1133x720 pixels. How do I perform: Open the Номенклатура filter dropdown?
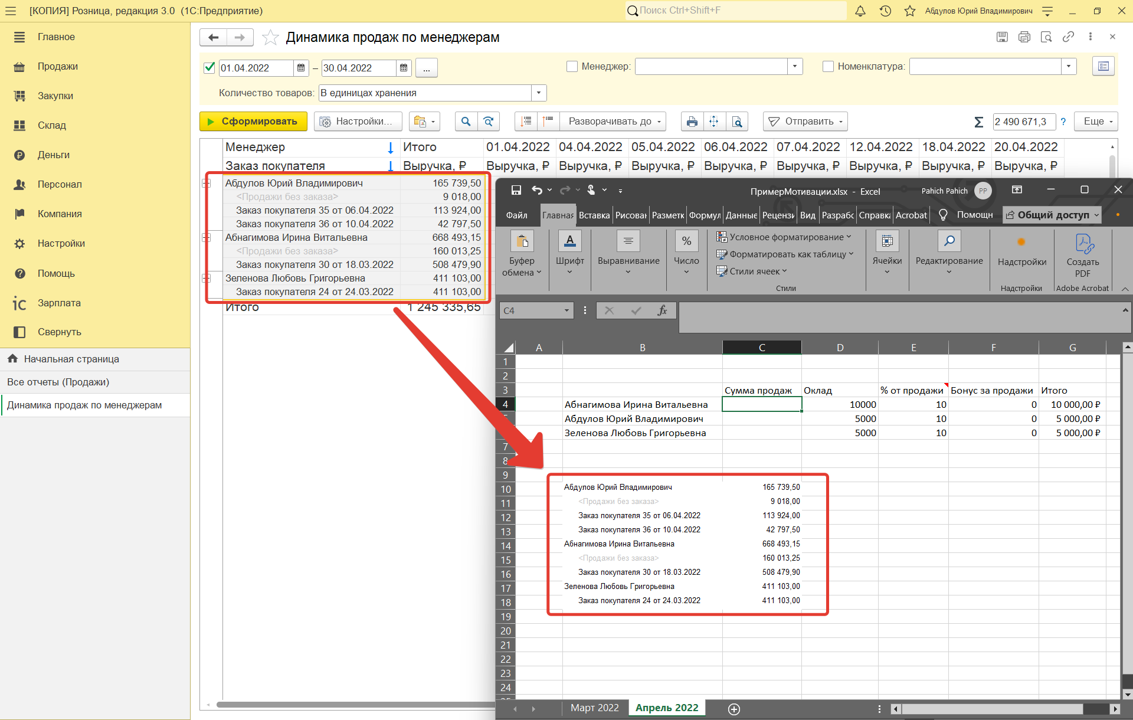tap(1069, 67)
